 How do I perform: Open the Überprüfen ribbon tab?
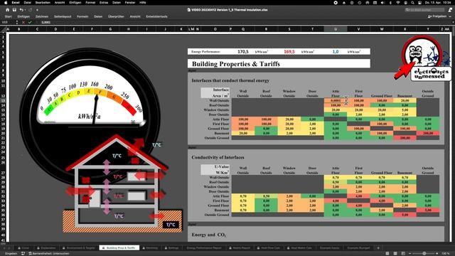point(116,16)
